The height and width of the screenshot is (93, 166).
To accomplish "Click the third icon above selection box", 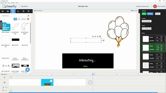I will point(98,36).
